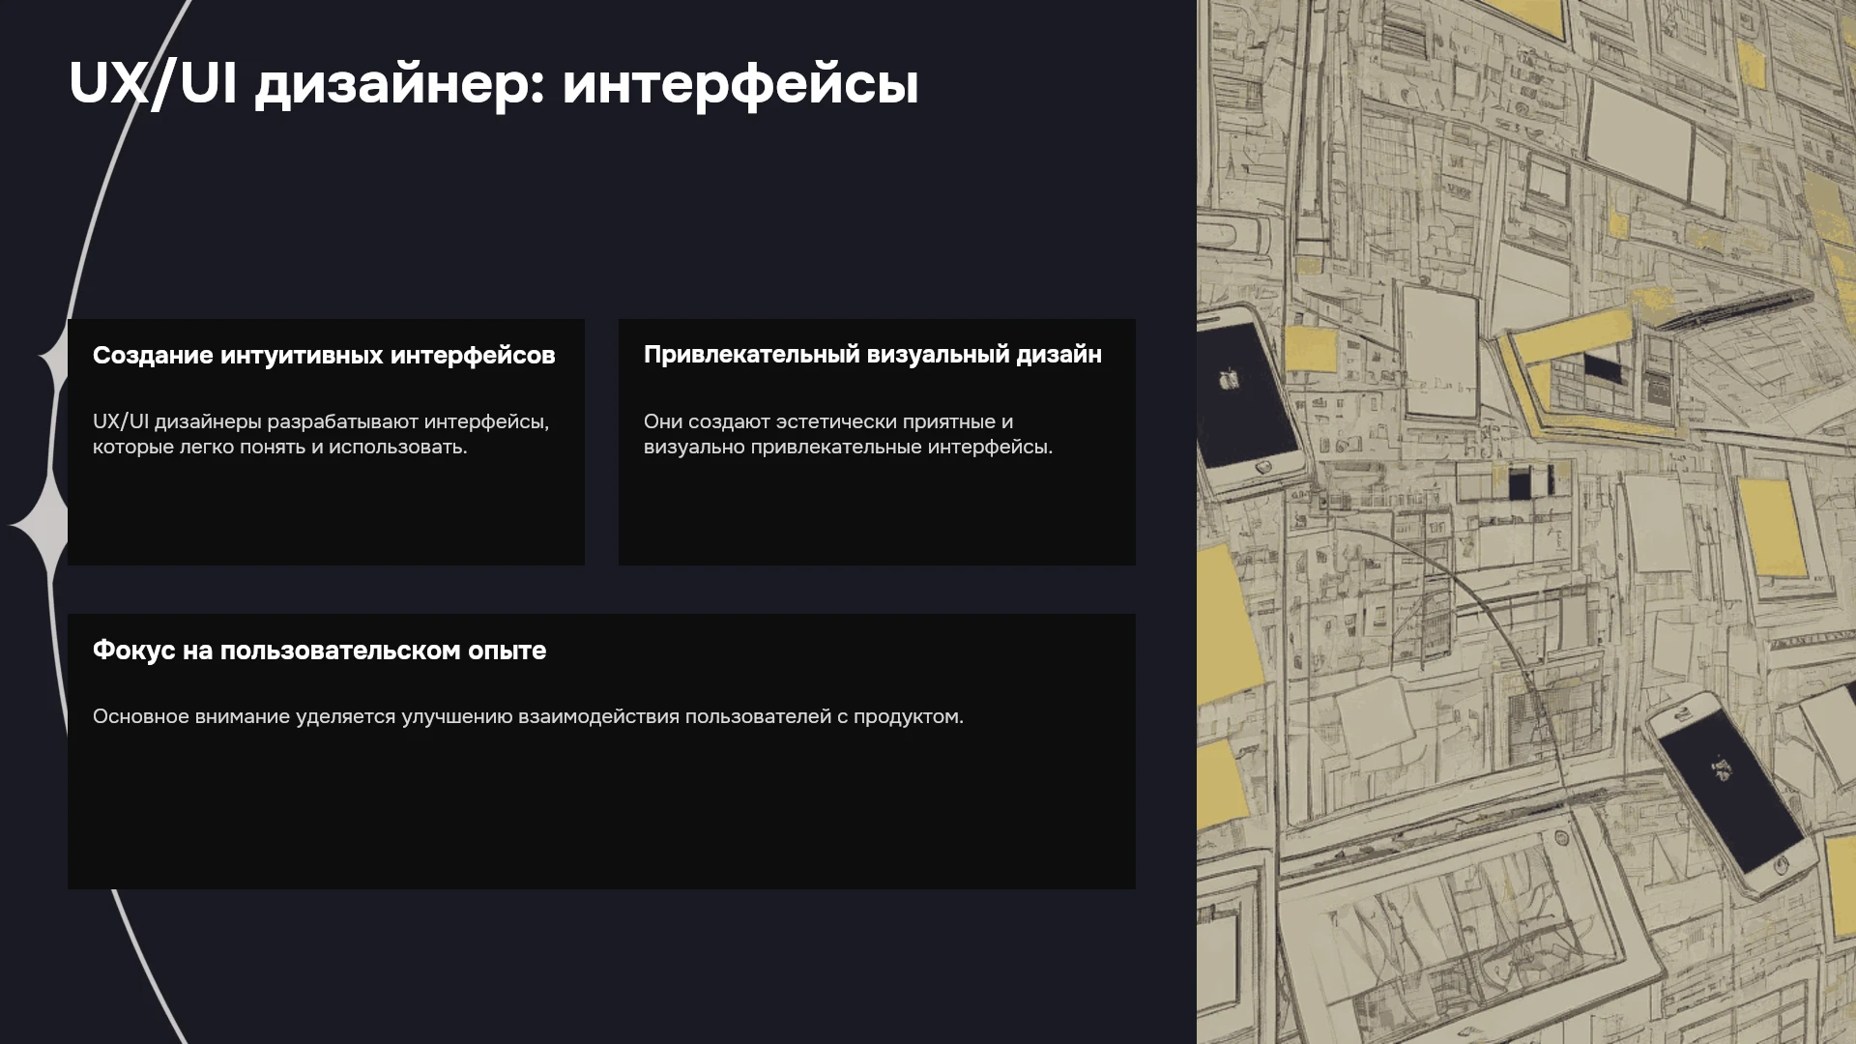
Task: Click empty space inside the first card below its text
Action: click(x=326, y=512)
